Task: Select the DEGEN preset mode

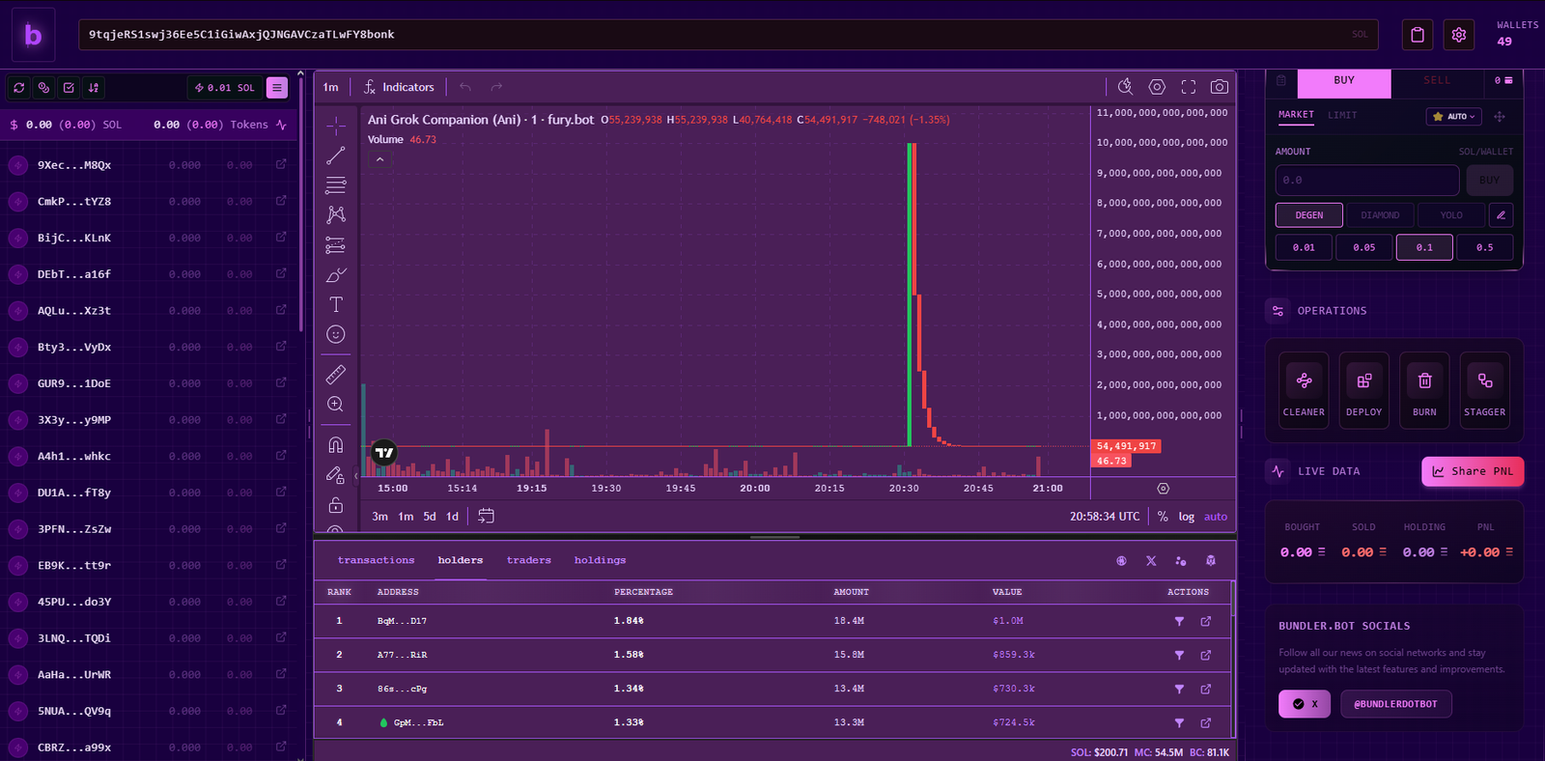Action: point(1308,215)
